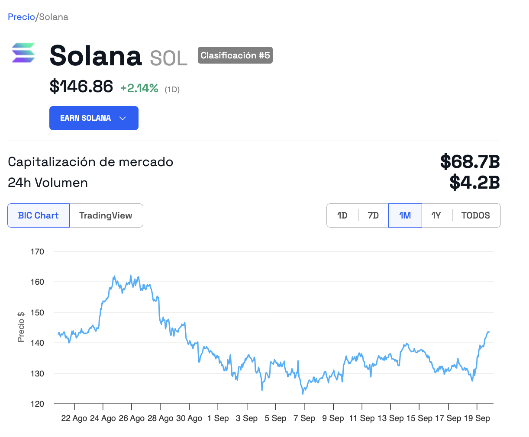Viewport: 529px width, 437px height.
Task: Expand the Earn Solana dropdown chevron
Action: [123, 118]
